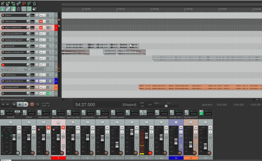Screen dimensions: 262x161
Task: Click the Open Project toolbar icon
Action: point(8,4)
